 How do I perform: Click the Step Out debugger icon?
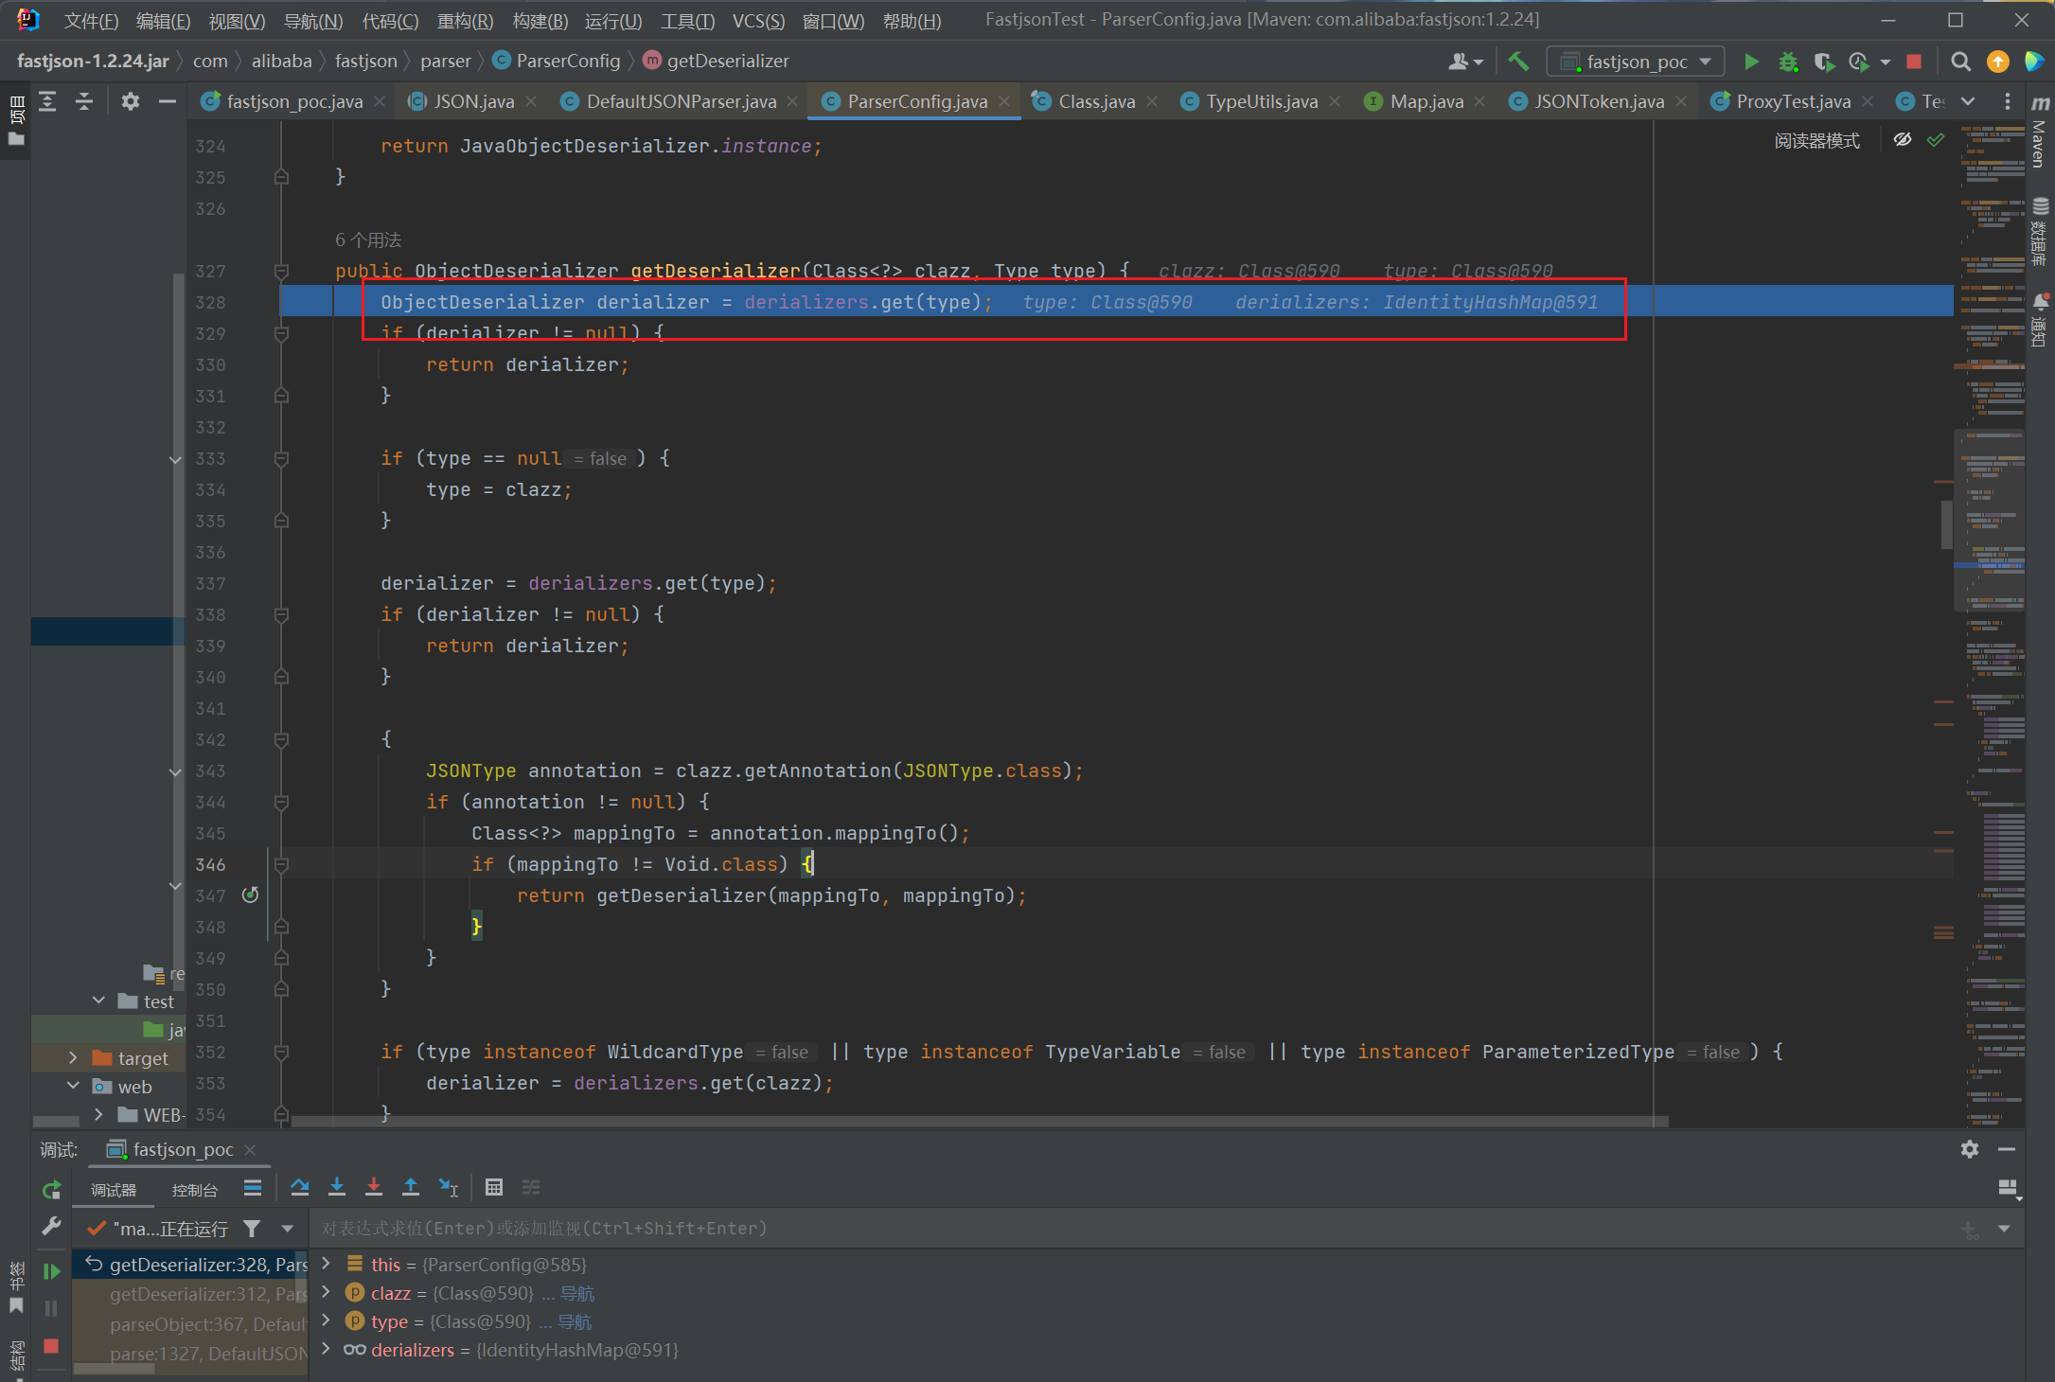click(411, 1187)
